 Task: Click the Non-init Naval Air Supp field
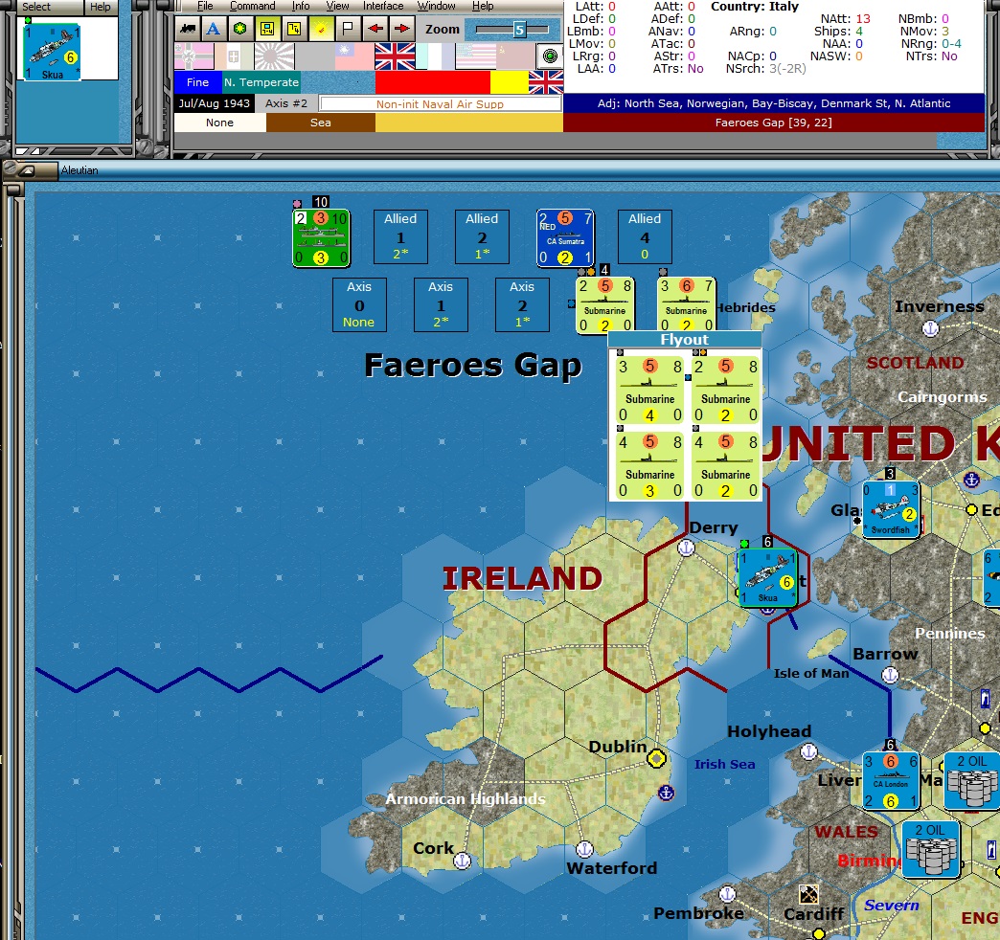tap(440, 104)
